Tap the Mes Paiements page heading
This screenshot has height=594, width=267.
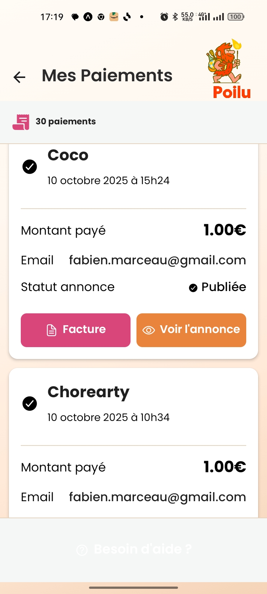click(x=107, y=76)
